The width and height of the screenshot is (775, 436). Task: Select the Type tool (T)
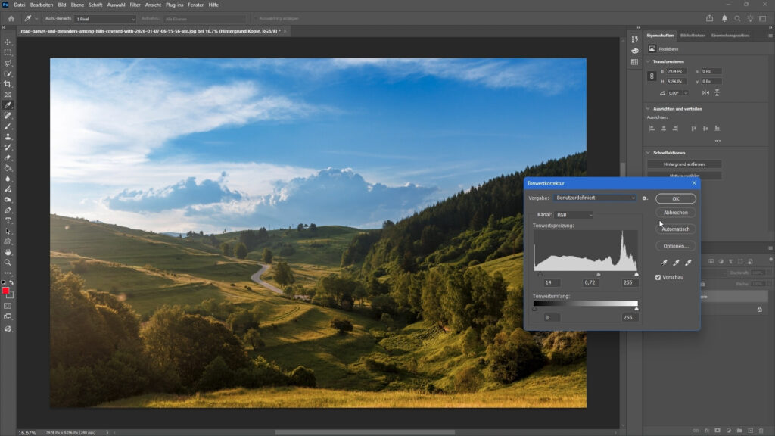coord(8,220)
